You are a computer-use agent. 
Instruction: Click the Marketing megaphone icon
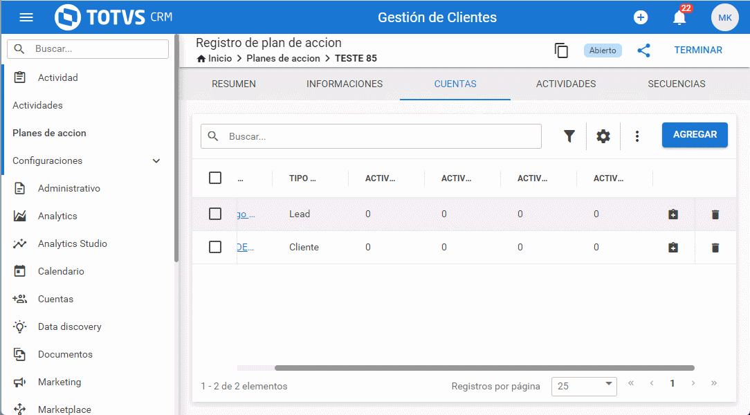tap(19, 382)
